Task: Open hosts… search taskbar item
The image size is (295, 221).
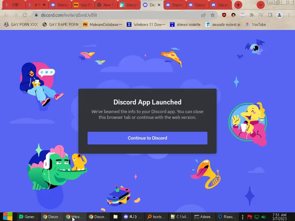Action: (156, 217)
